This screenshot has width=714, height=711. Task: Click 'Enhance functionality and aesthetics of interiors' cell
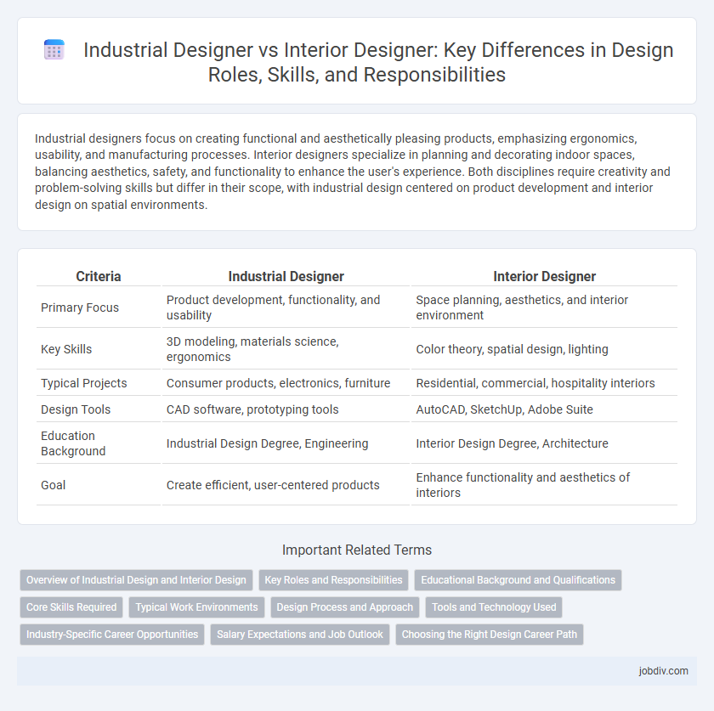click(544, 485)
